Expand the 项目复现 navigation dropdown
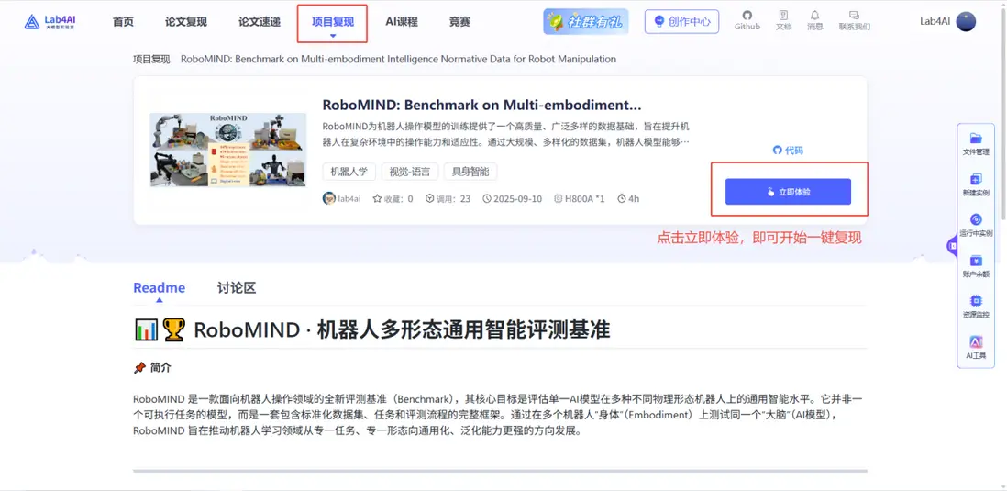Image resolution: width=1007 pixels, height=491 pixels. point(333,23)
